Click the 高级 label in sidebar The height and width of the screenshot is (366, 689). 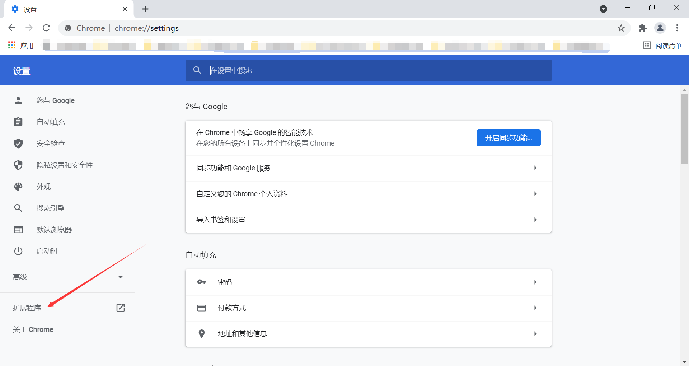20,277
